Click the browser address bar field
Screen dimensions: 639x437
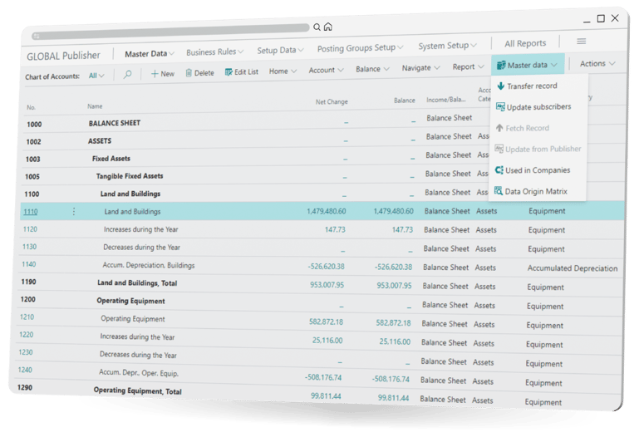click(170, 32)
